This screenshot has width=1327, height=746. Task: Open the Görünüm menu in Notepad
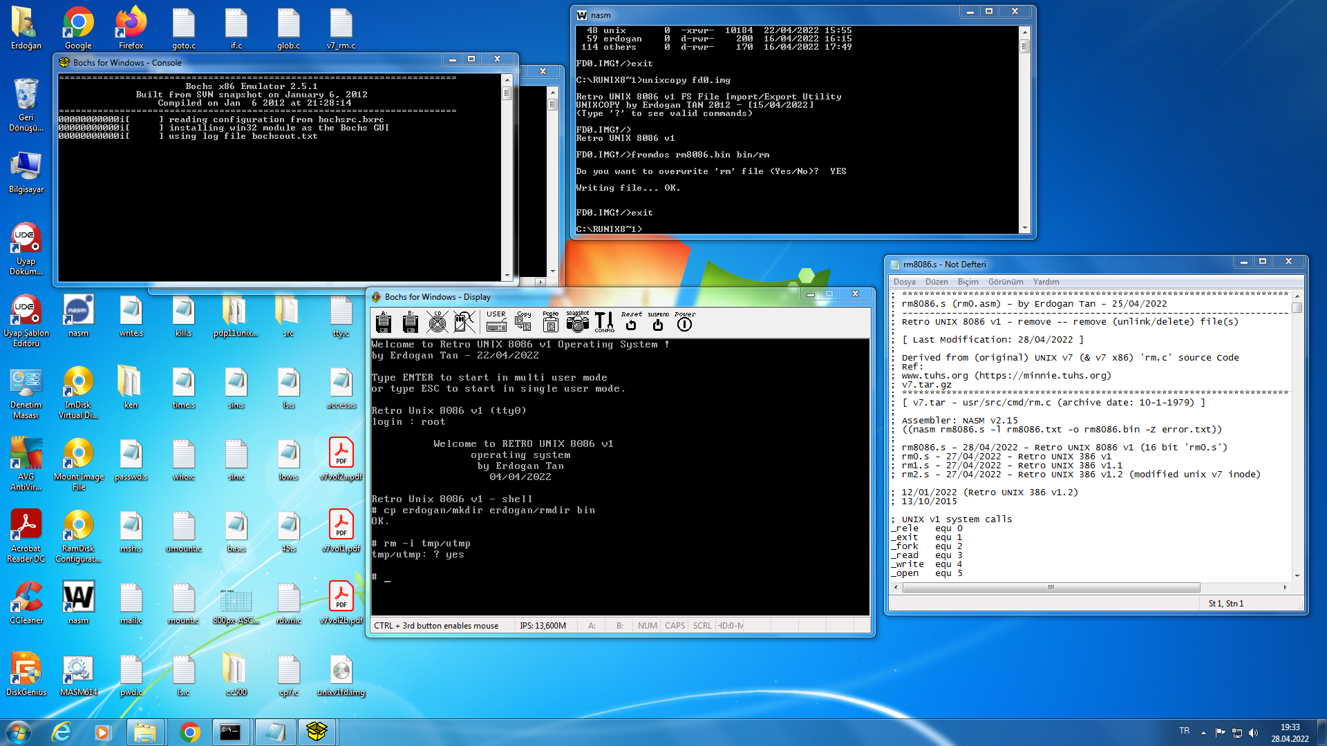tap(1005, 282)
